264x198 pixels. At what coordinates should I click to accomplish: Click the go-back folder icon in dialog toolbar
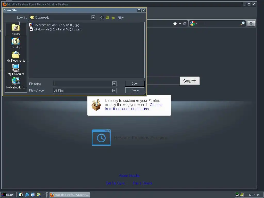(102, 18)
